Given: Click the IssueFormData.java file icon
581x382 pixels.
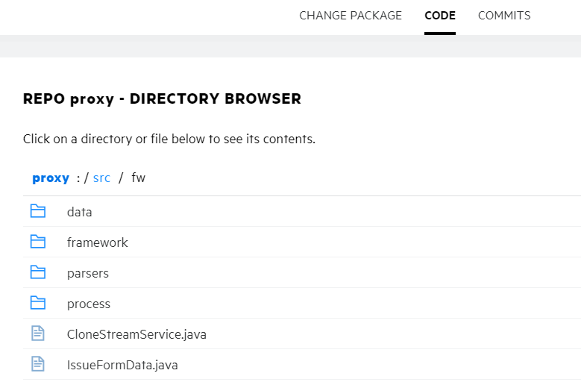Looking at the screenshot, I should point(38,365).
